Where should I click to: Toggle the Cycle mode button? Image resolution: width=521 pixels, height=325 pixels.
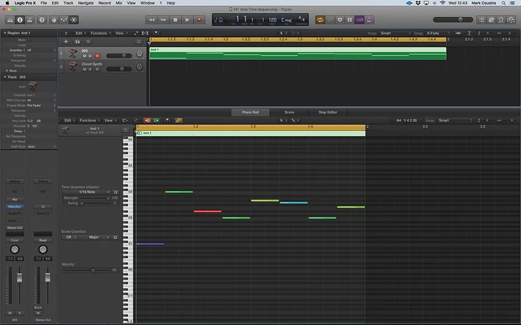point(320,20)
